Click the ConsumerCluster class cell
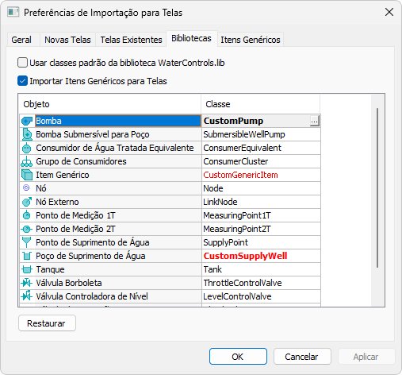The height and width of the screenshot is (375, 402). coord(261,161)
